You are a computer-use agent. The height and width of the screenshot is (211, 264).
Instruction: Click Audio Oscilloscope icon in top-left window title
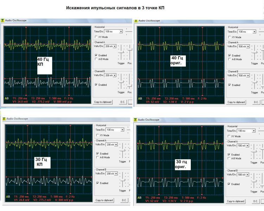[2, 20]
